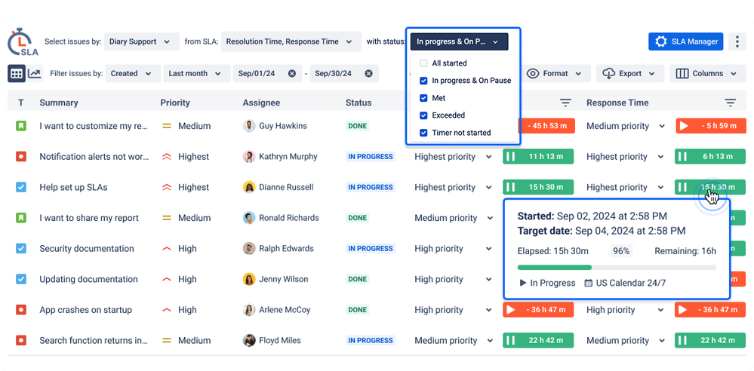754x371 pixels.
Task: Click the -5 h 59 m exceeded response timer
Action: [x=711, y=126]
